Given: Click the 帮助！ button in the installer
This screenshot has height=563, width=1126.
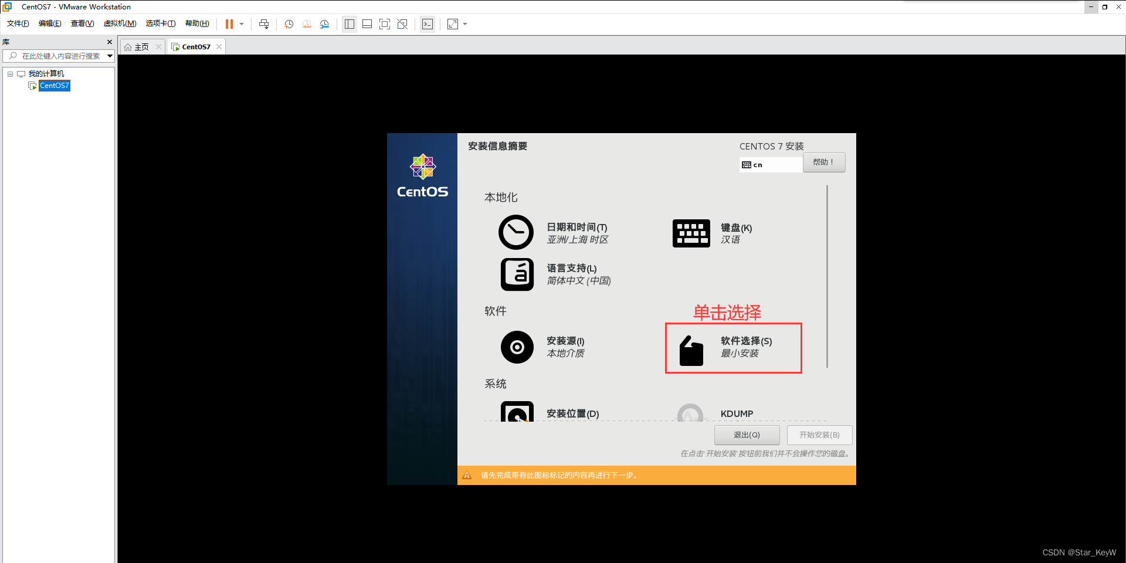Looking at the screenshot, I should pos(824,162).
